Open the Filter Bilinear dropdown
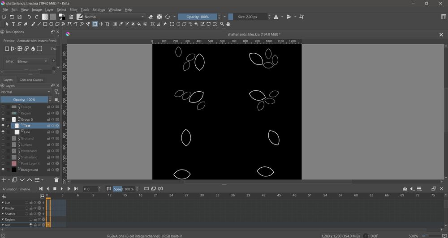 (32, 61)
